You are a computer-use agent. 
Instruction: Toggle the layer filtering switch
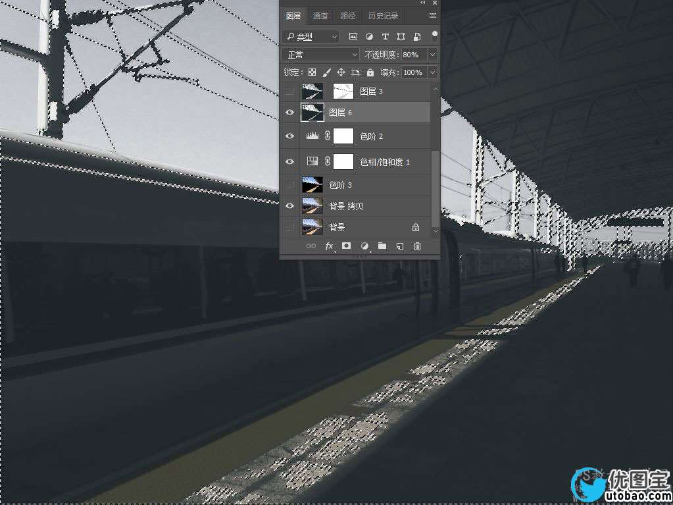click(x=434, y=36)
